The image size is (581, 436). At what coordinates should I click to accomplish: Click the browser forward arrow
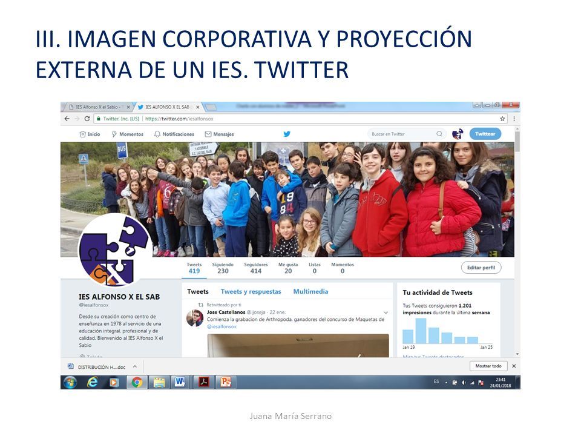(77, 119)
